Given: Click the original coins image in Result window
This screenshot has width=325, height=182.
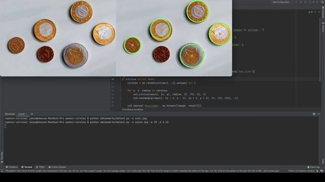Looking at the screenshot, I should pyautogui.click(x=58, y=38).
